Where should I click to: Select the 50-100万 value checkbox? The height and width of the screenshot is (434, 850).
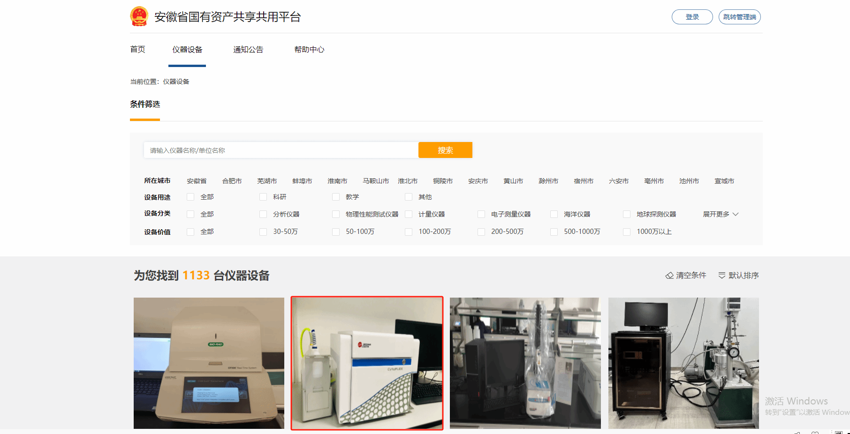[336, 232]
